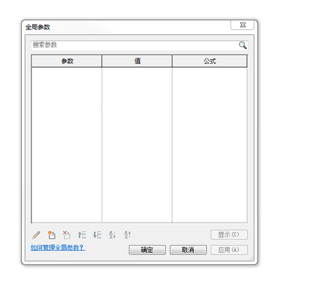The image size is (317, 281).
Task: Click the 参数 column header
Action: tap(67, 61)
